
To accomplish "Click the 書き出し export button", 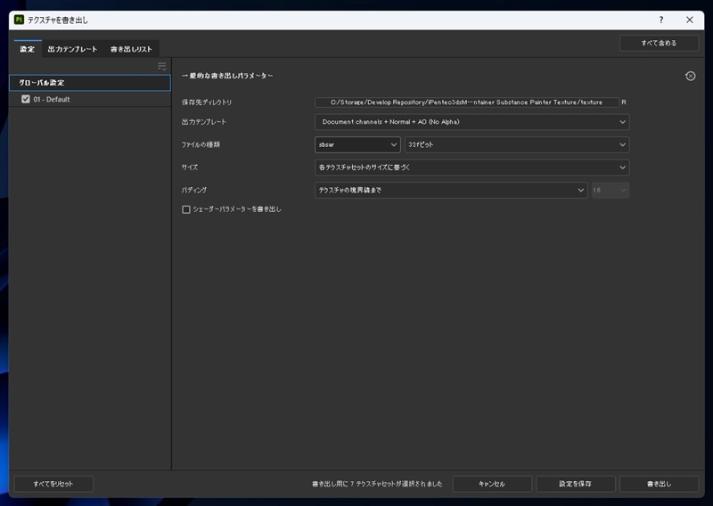I will click(x=659, y=484).
